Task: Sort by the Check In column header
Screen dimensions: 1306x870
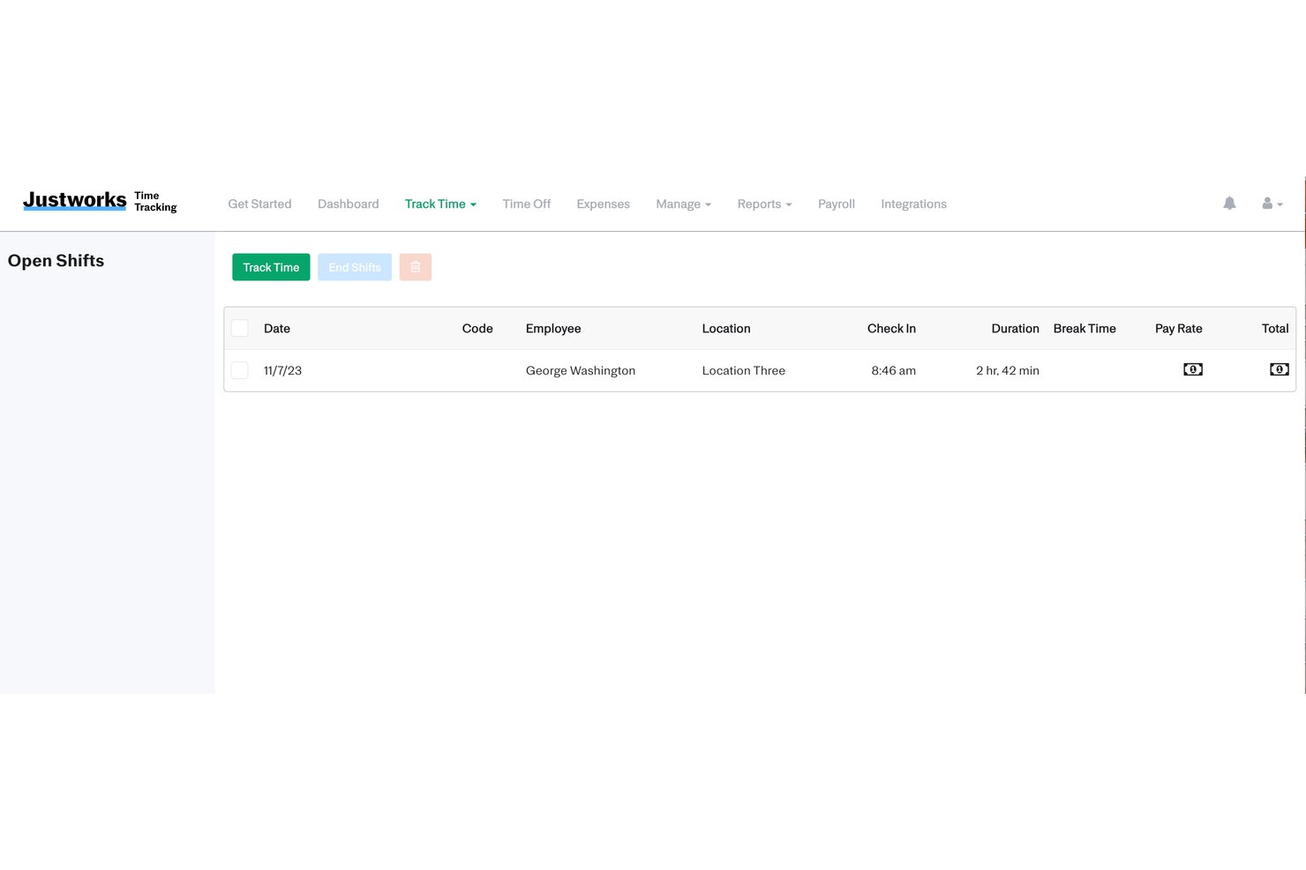Action: pyautogui.click(x=891, y=328)
